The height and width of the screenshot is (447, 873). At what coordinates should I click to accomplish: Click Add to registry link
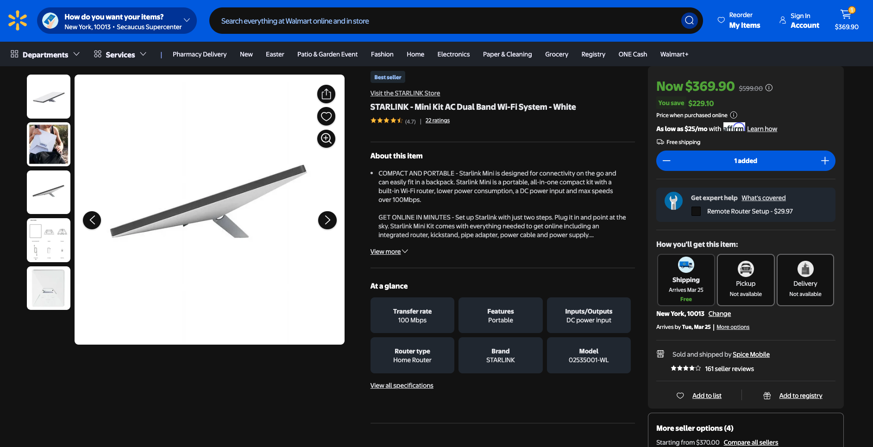click(800, 396)
